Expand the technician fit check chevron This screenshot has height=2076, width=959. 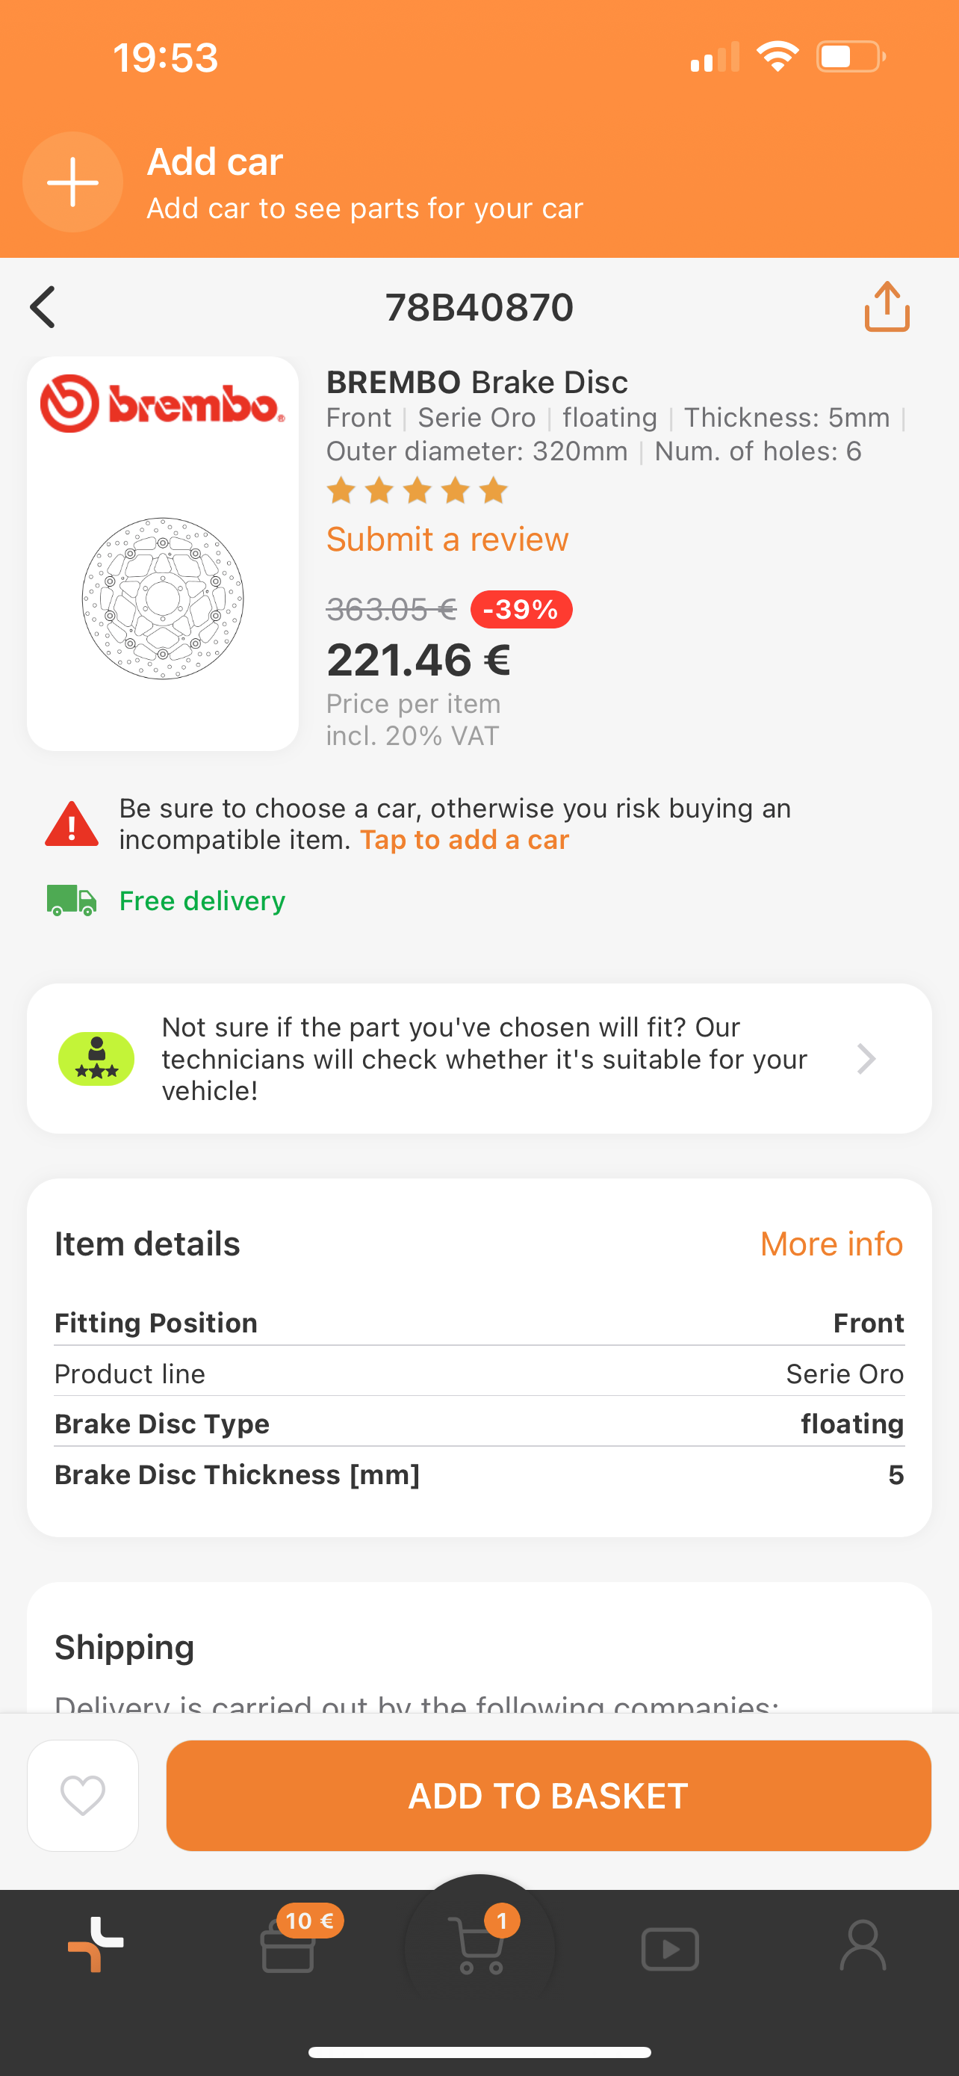[x=866, y=1059]
